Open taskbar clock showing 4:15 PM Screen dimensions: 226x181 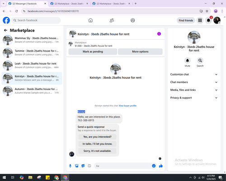pos(211,177)
